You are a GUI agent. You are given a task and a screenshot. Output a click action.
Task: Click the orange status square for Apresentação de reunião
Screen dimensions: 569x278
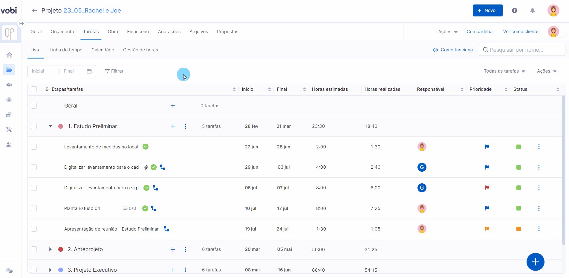coord(518,229)
